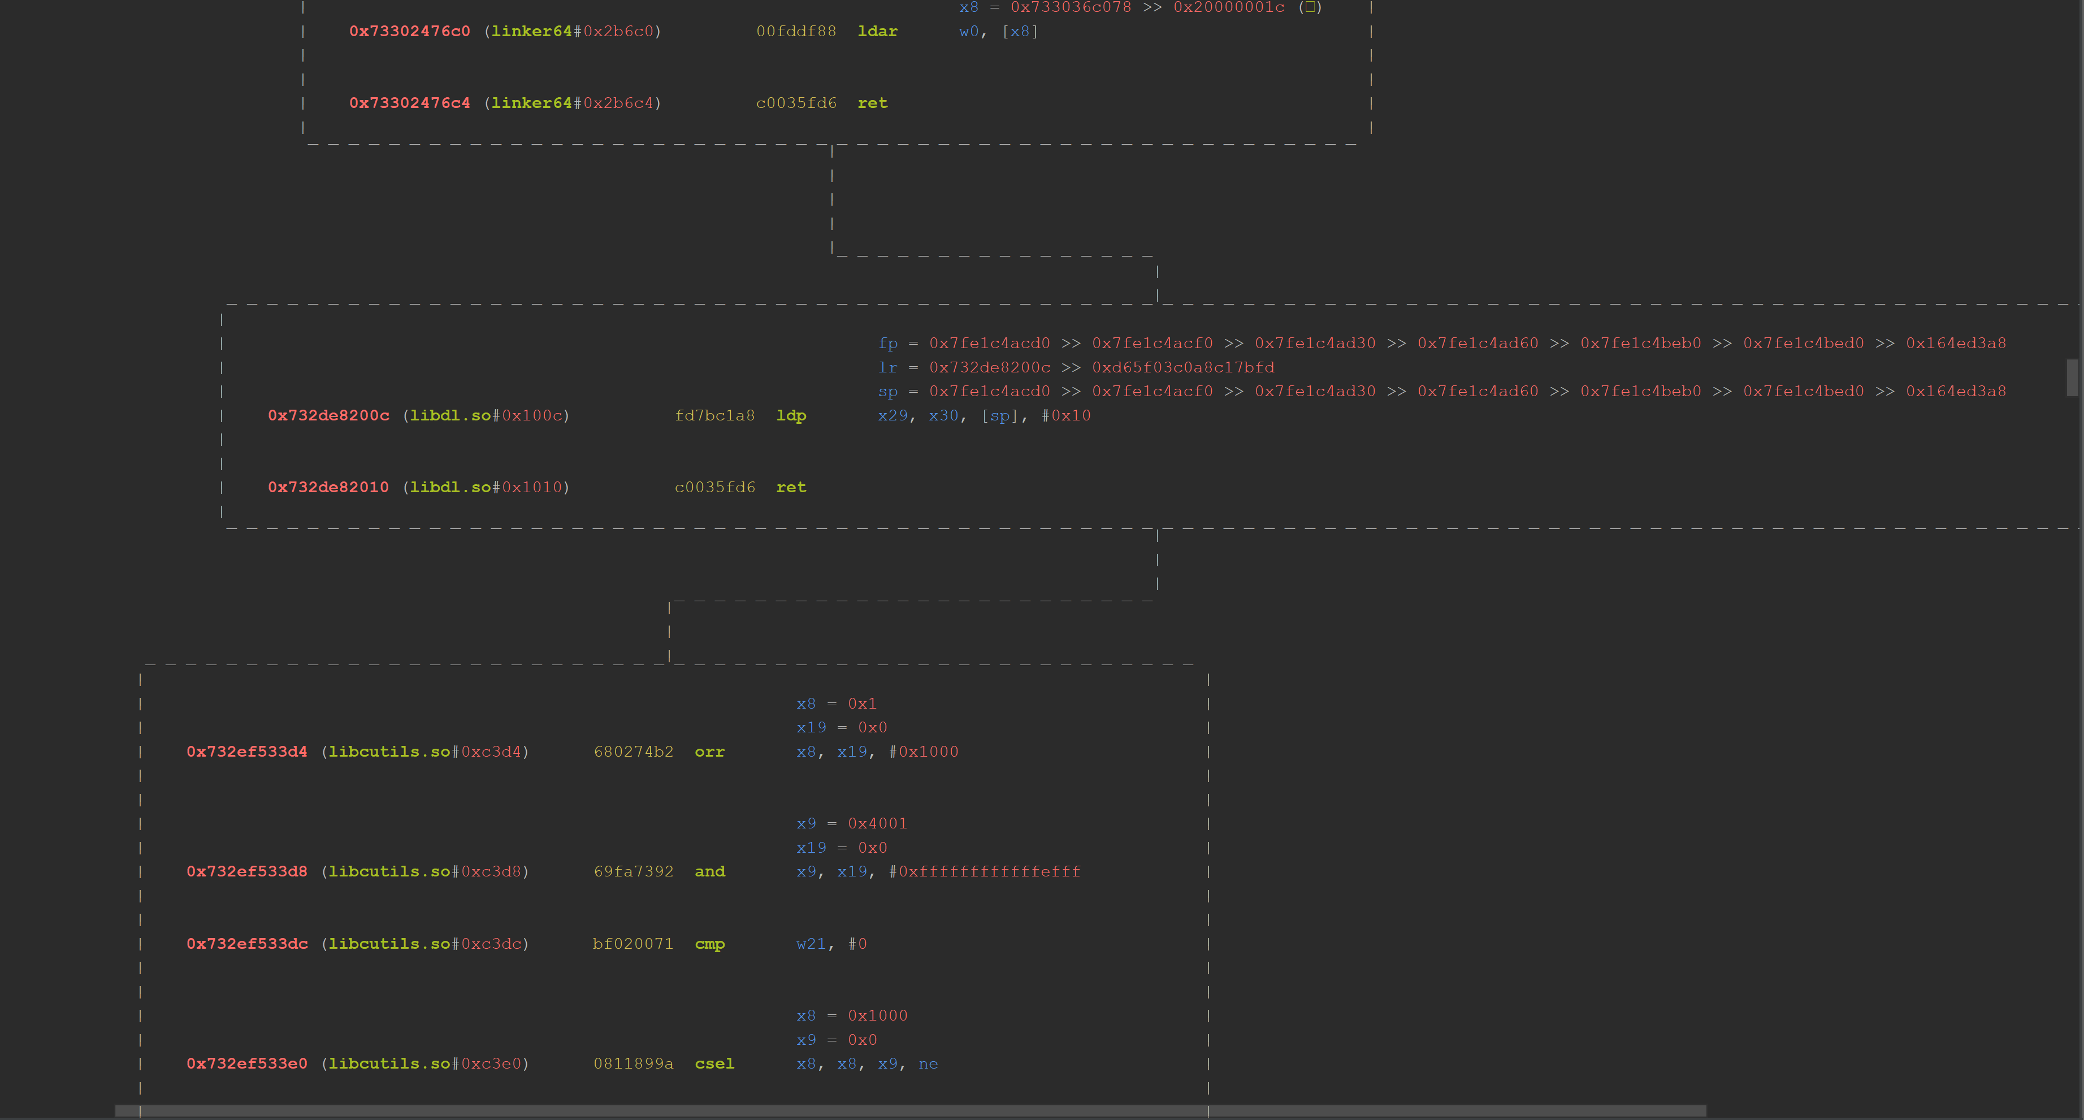Click the ldp mnemonic in libdl.so block
The width and height of the screenshot is (2084, 1120).
pos(790,416)
